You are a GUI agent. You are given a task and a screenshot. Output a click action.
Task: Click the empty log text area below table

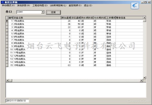coord(76,90)
